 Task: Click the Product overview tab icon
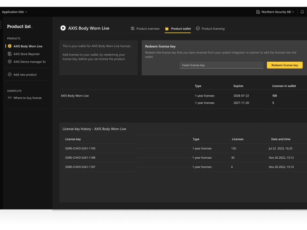(132, 28)
